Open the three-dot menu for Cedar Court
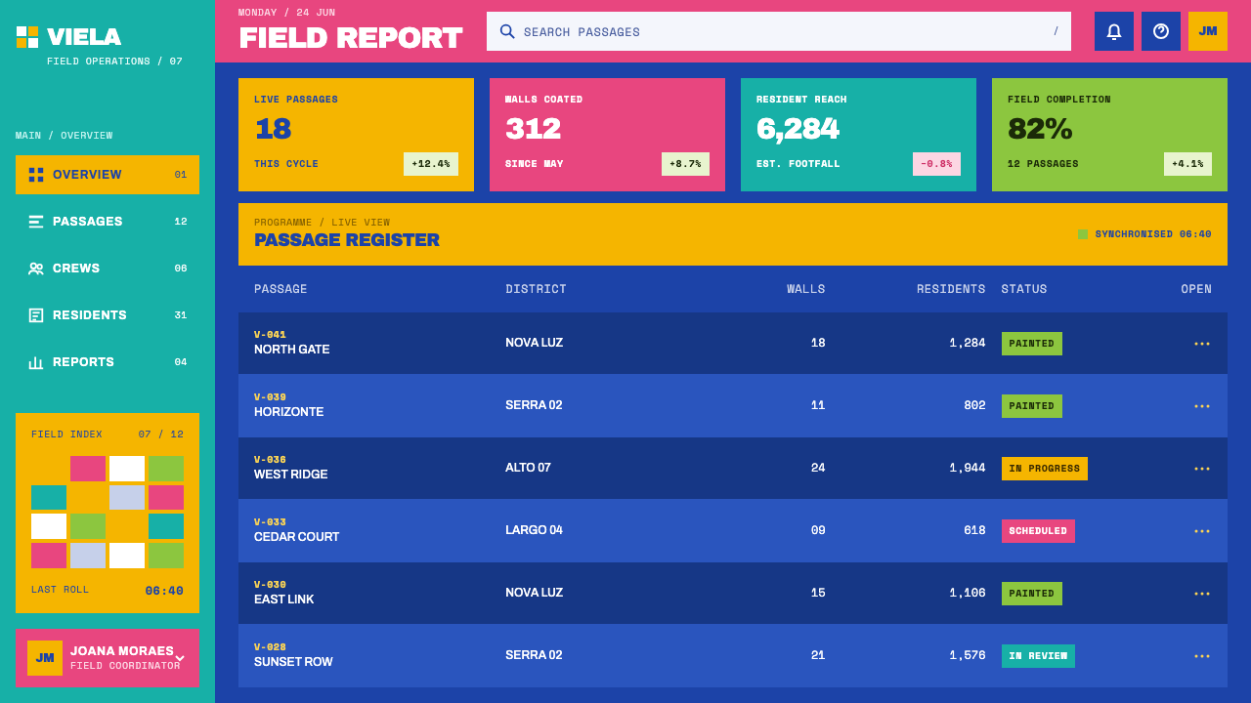The width and height of the screenshot is (1251, 703). (1202, 531)
